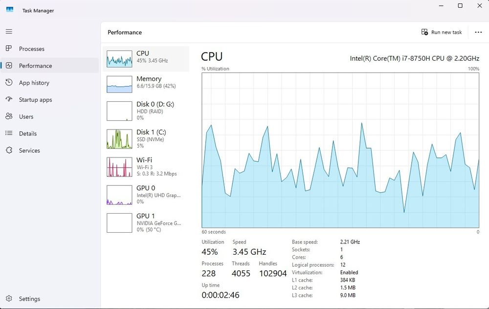Click the SSD (NVMe) text

click(x=150, y=139)
